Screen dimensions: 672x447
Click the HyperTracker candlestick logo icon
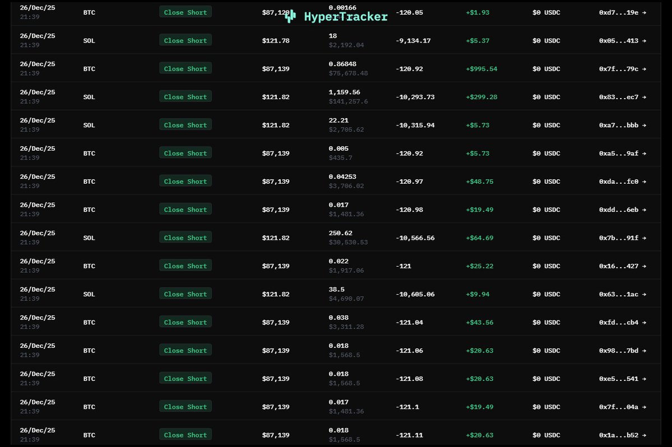[x=290, y=17]
